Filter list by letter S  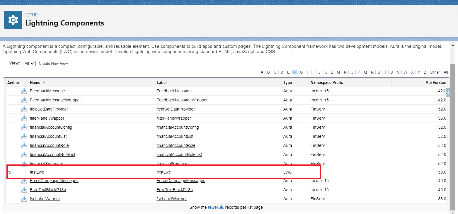379,72
